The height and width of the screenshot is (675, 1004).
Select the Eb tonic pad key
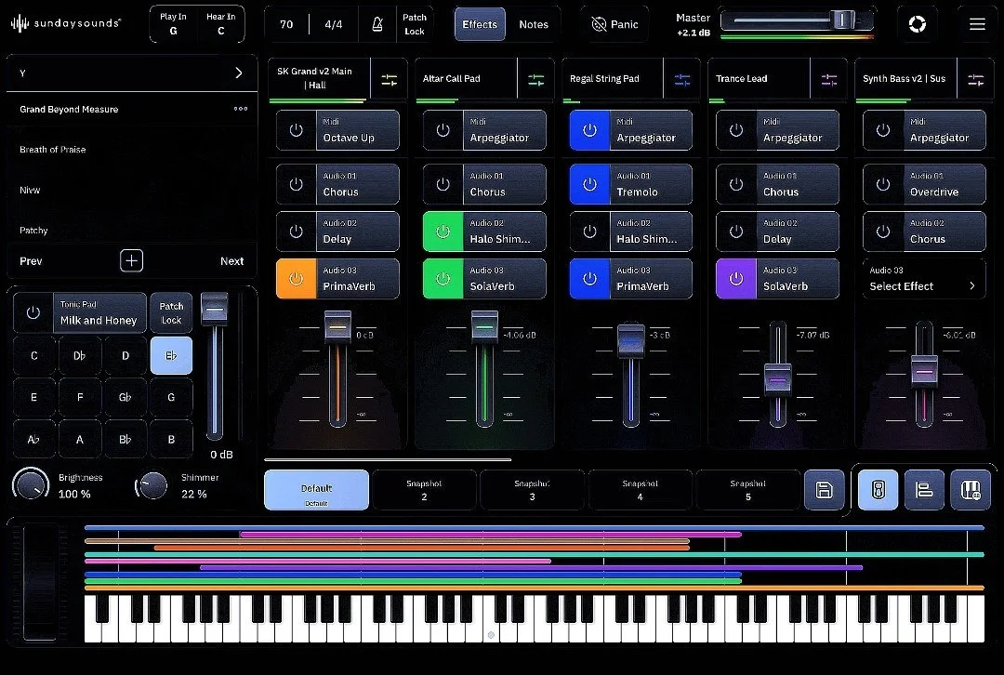pyautogui.click(x=171, y=355)
